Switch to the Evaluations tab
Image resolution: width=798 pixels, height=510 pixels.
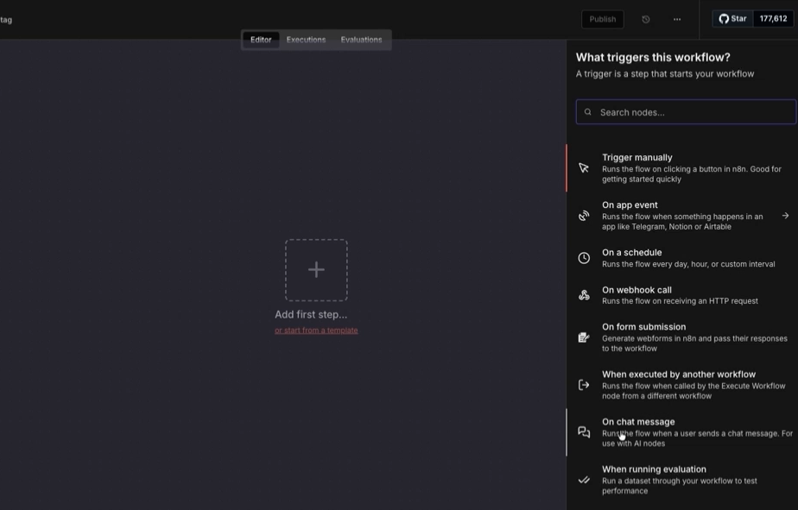tap(361, 39)
